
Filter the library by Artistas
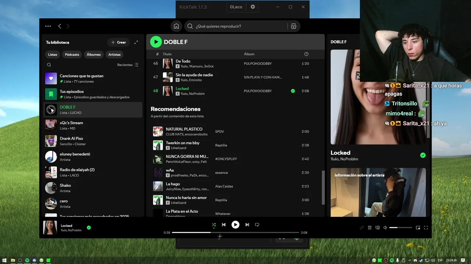114,54
